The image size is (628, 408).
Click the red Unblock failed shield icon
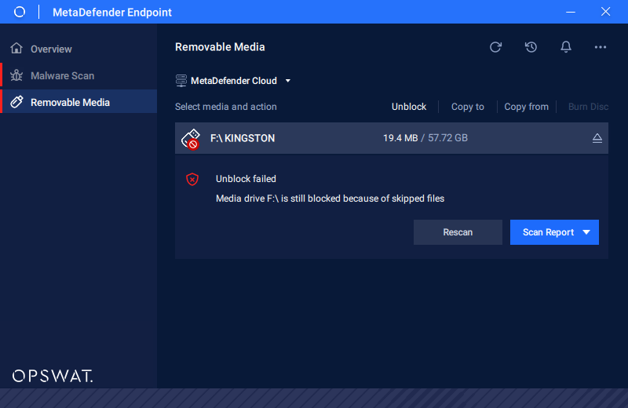pos(192,179)
